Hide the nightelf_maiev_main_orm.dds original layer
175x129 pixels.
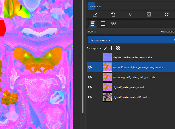[x=90, y=87]
